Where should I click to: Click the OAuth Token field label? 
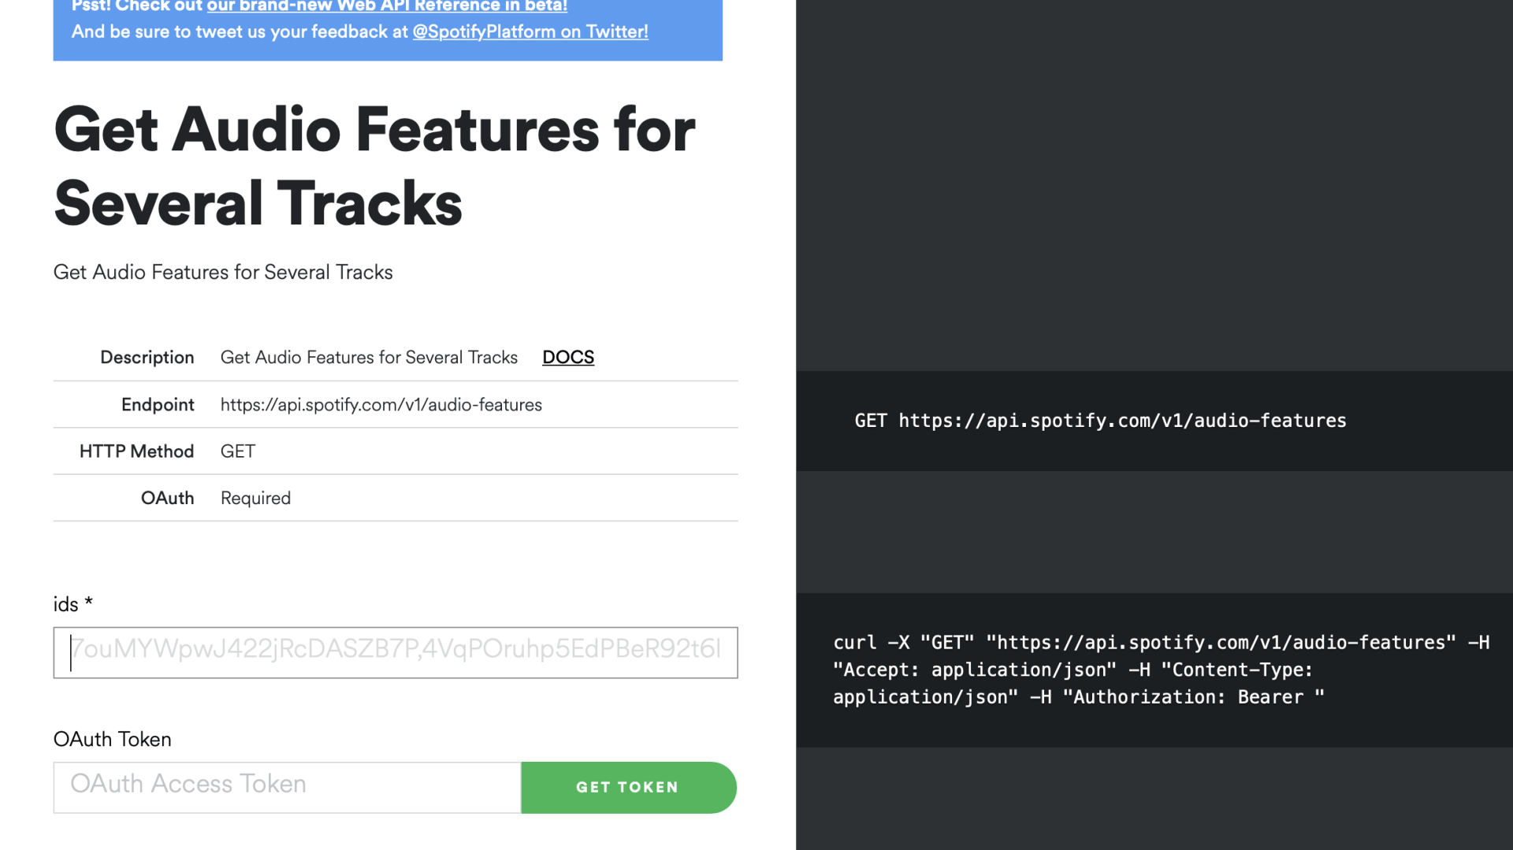point(112,739)
